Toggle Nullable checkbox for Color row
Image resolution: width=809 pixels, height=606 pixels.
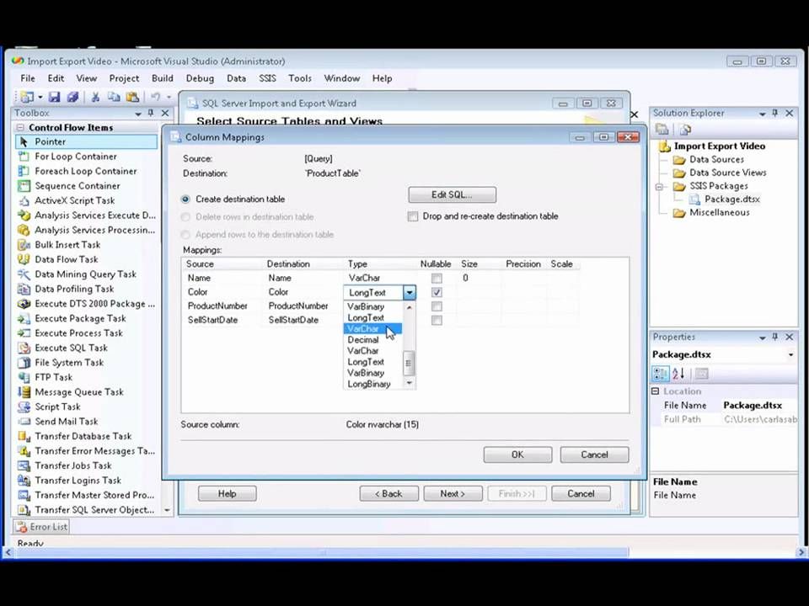point(437,292)
